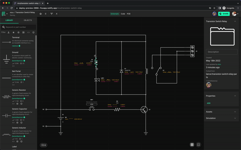
Task: Select resistor R1 on the schematic
Action: (96, 62)
